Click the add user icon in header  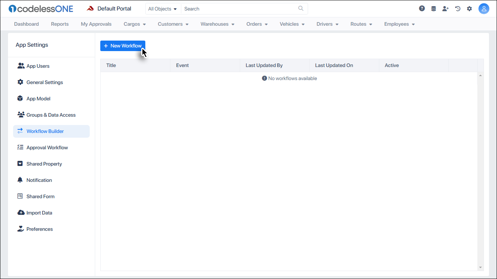tap(445, 9)
